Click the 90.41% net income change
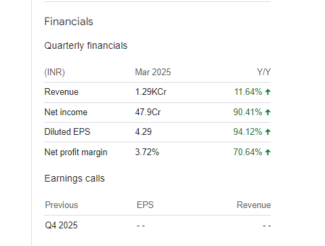Image resolution: width=325 pixels, height=246 pixels. 248,112
